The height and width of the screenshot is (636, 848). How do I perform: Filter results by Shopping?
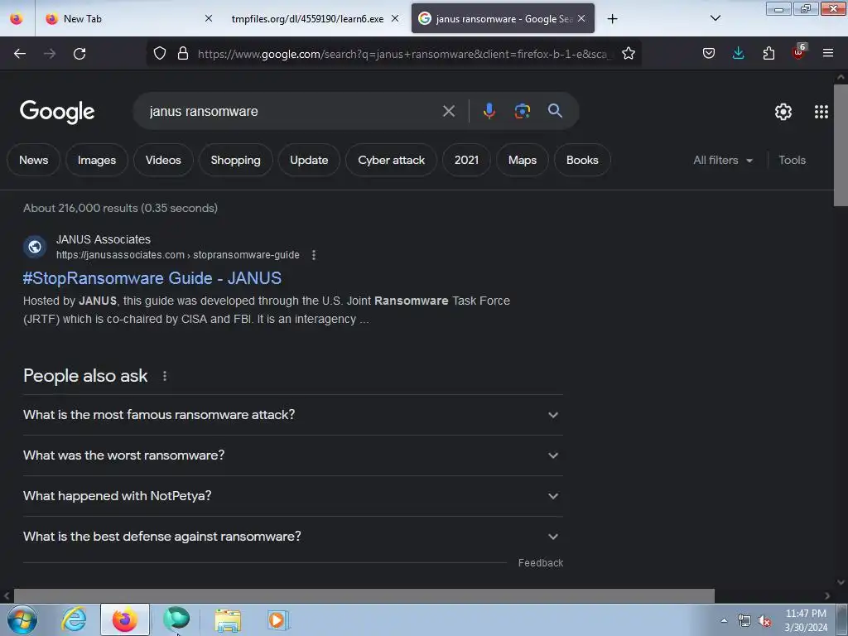(x=235, y=160)
